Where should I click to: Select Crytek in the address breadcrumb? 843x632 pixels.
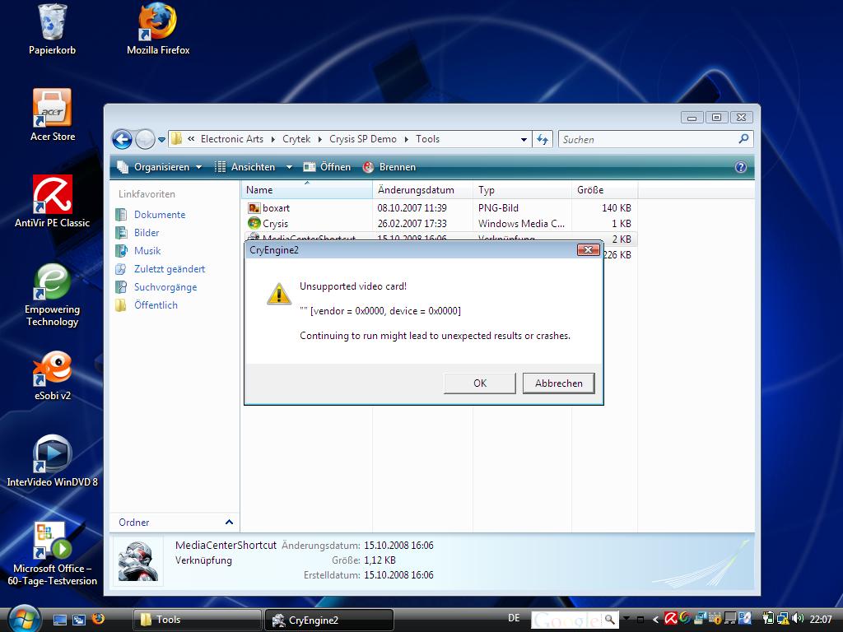[296, 139]
